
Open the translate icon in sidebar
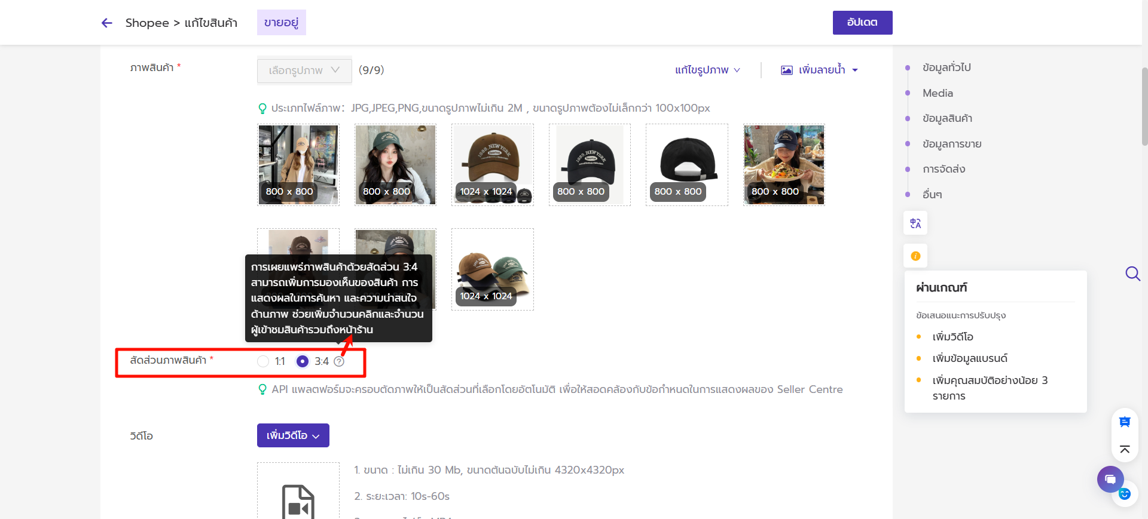coord(915,223)
